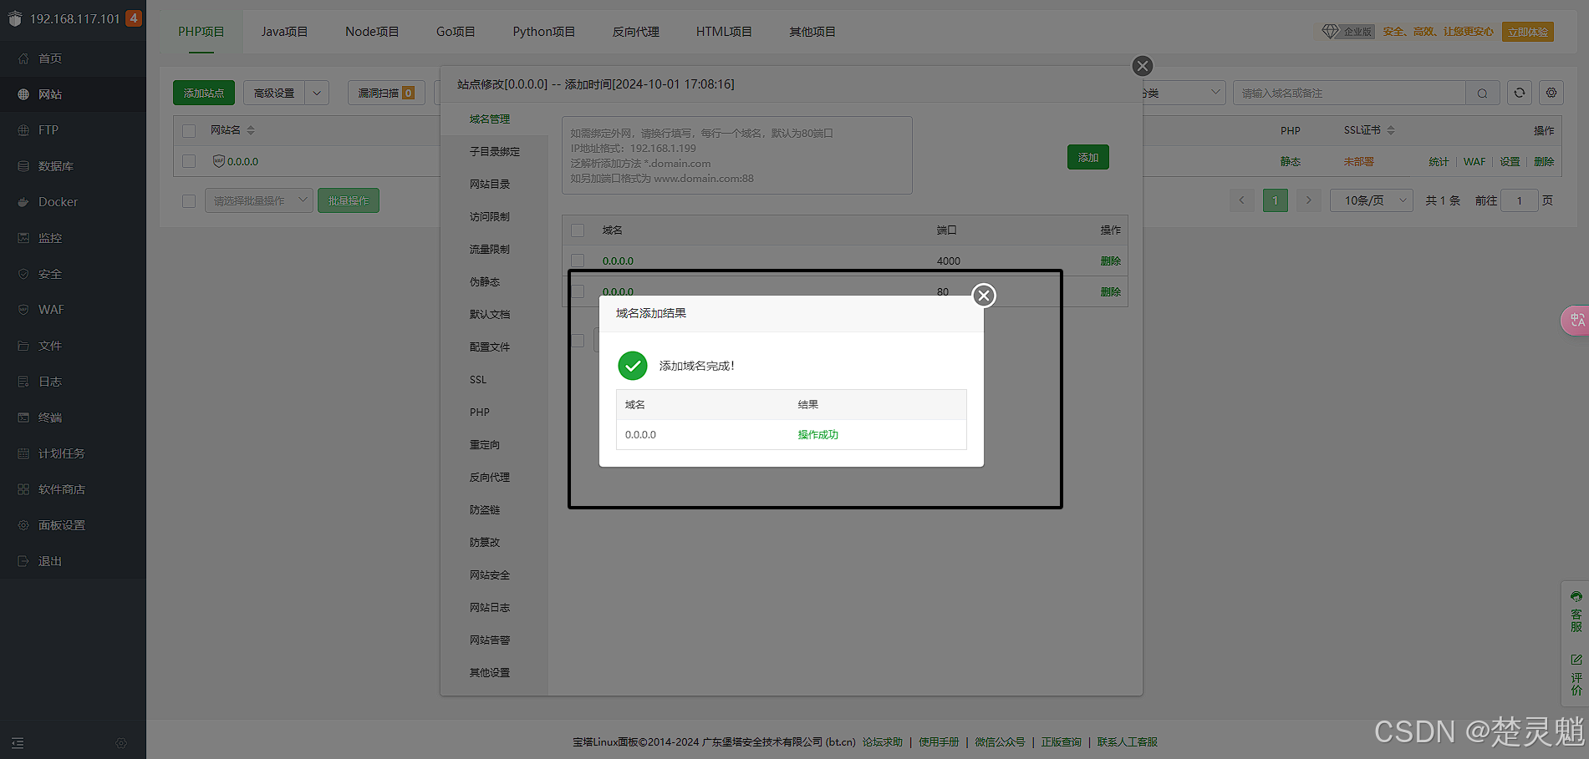The image size is (1589, 759).
Task: Click the 批量操作 button
Action: tap(349, 200)
